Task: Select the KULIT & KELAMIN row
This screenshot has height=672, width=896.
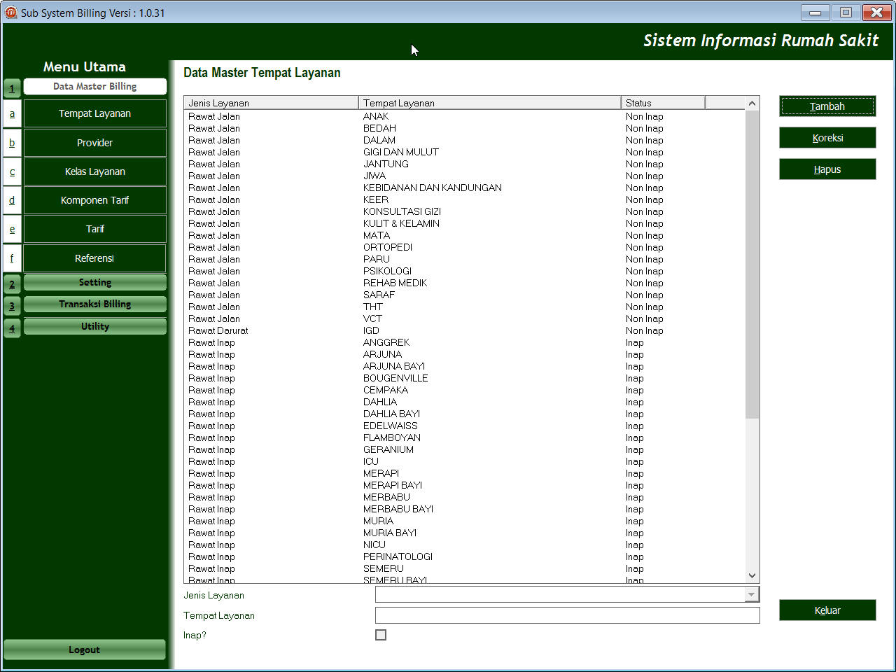Action: tap(465, 223)
